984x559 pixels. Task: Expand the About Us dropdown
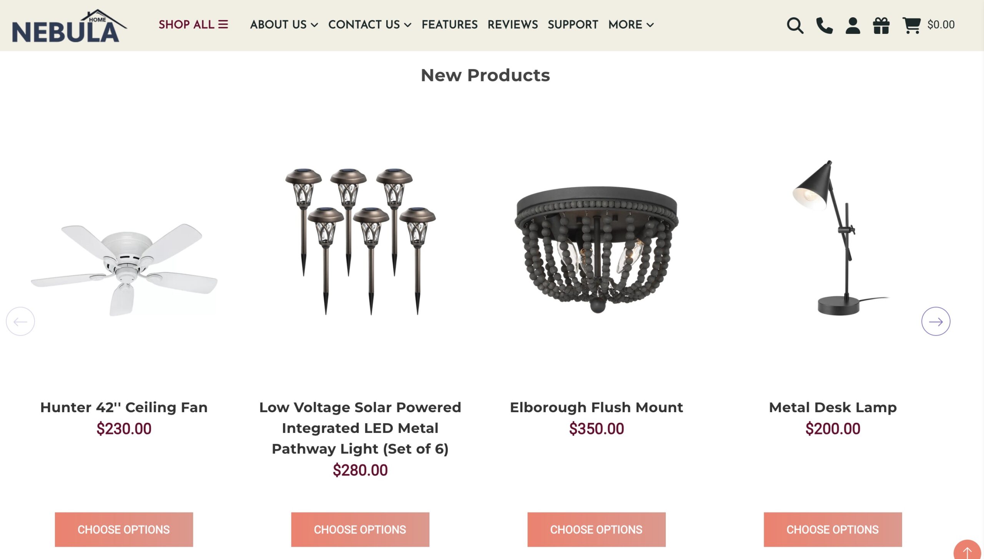pos(284,25)
